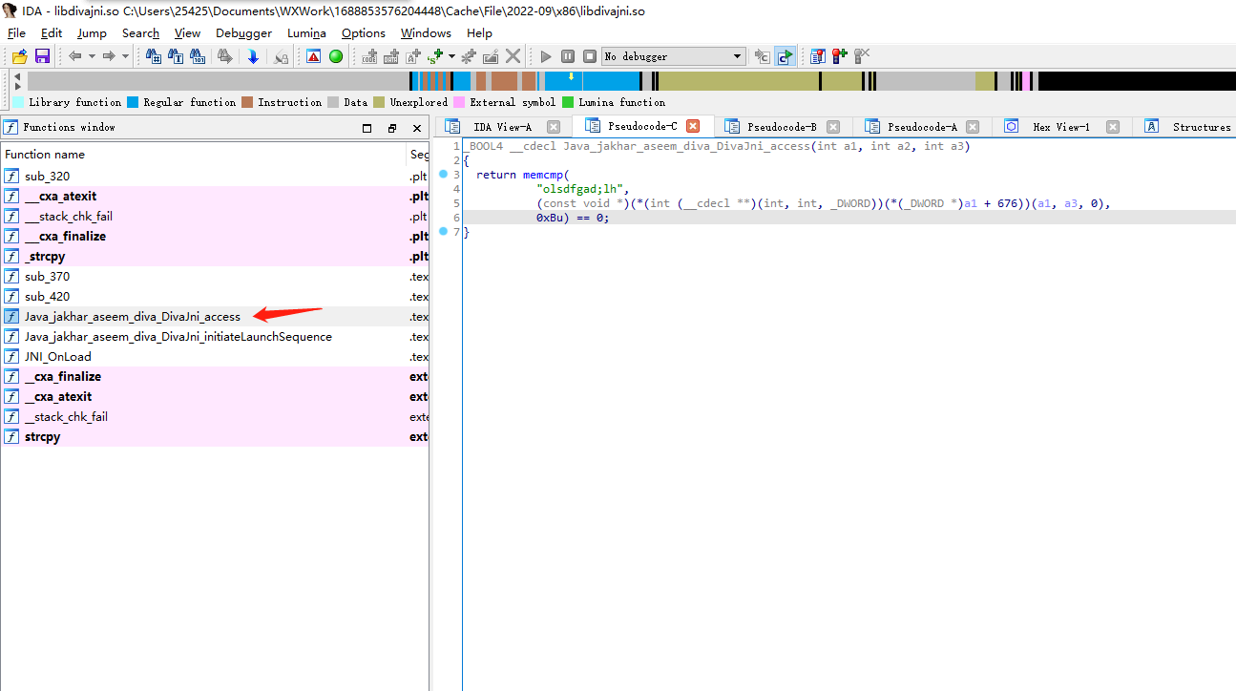The width and height of the screenshot is (1236, 691).
Task: Open the Edit menu
Action: 52,32
